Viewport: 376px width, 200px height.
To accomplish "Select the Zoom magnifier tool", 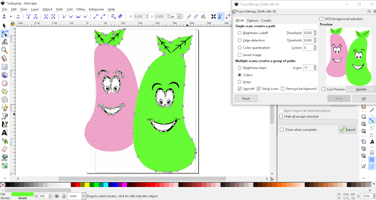I will [4, 50].
